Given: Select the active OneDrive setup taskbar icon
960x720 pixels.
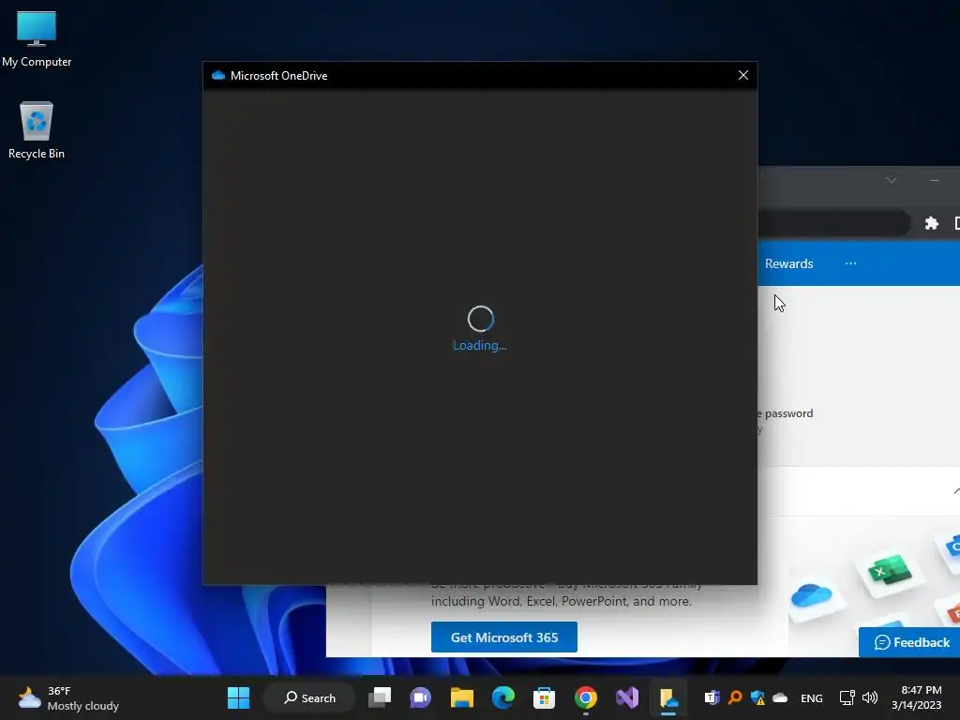Looking at the screenshot, I should (x=667, y=697).
